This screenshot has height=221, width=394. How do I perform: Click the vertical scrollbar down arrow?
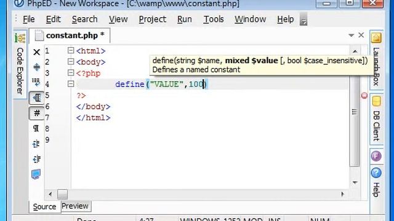pos(355,182)
